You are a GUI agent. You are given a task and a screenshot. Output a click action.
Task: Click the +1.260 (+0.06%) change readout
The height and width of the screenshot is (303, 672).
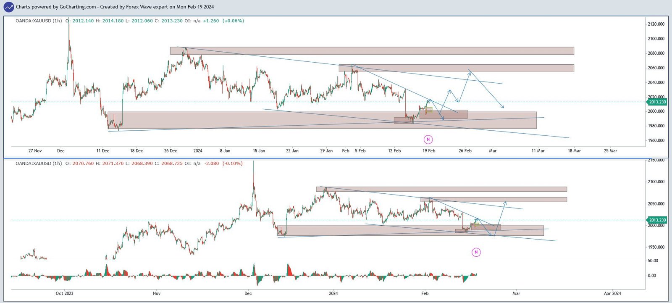coord(223,21)
